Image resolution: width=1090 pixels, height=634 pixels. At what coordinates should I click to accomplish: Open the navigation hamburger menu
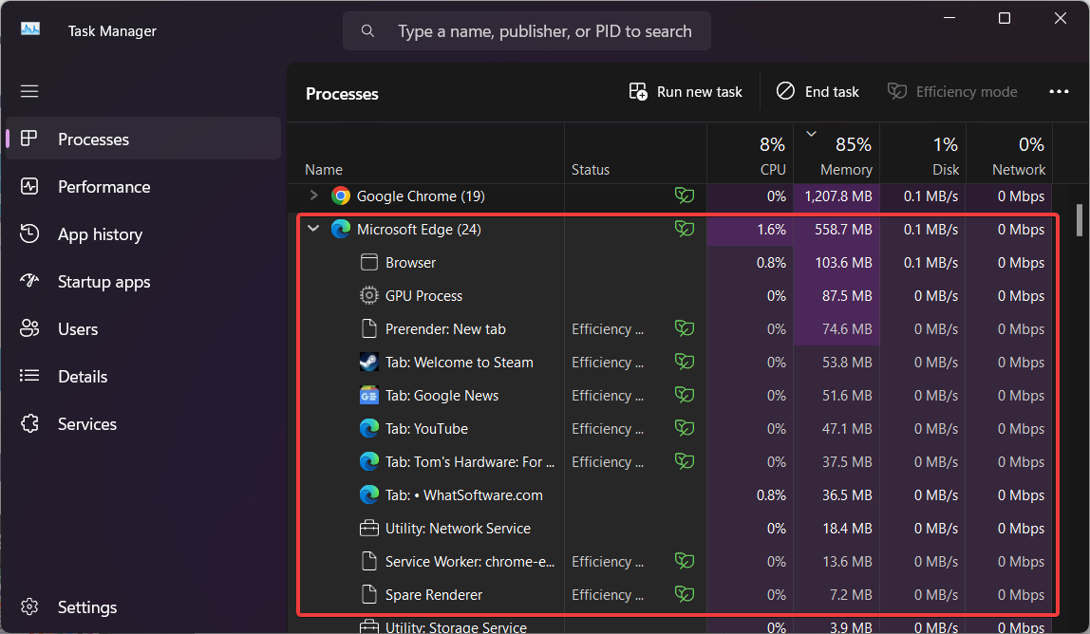pos(29,90)
